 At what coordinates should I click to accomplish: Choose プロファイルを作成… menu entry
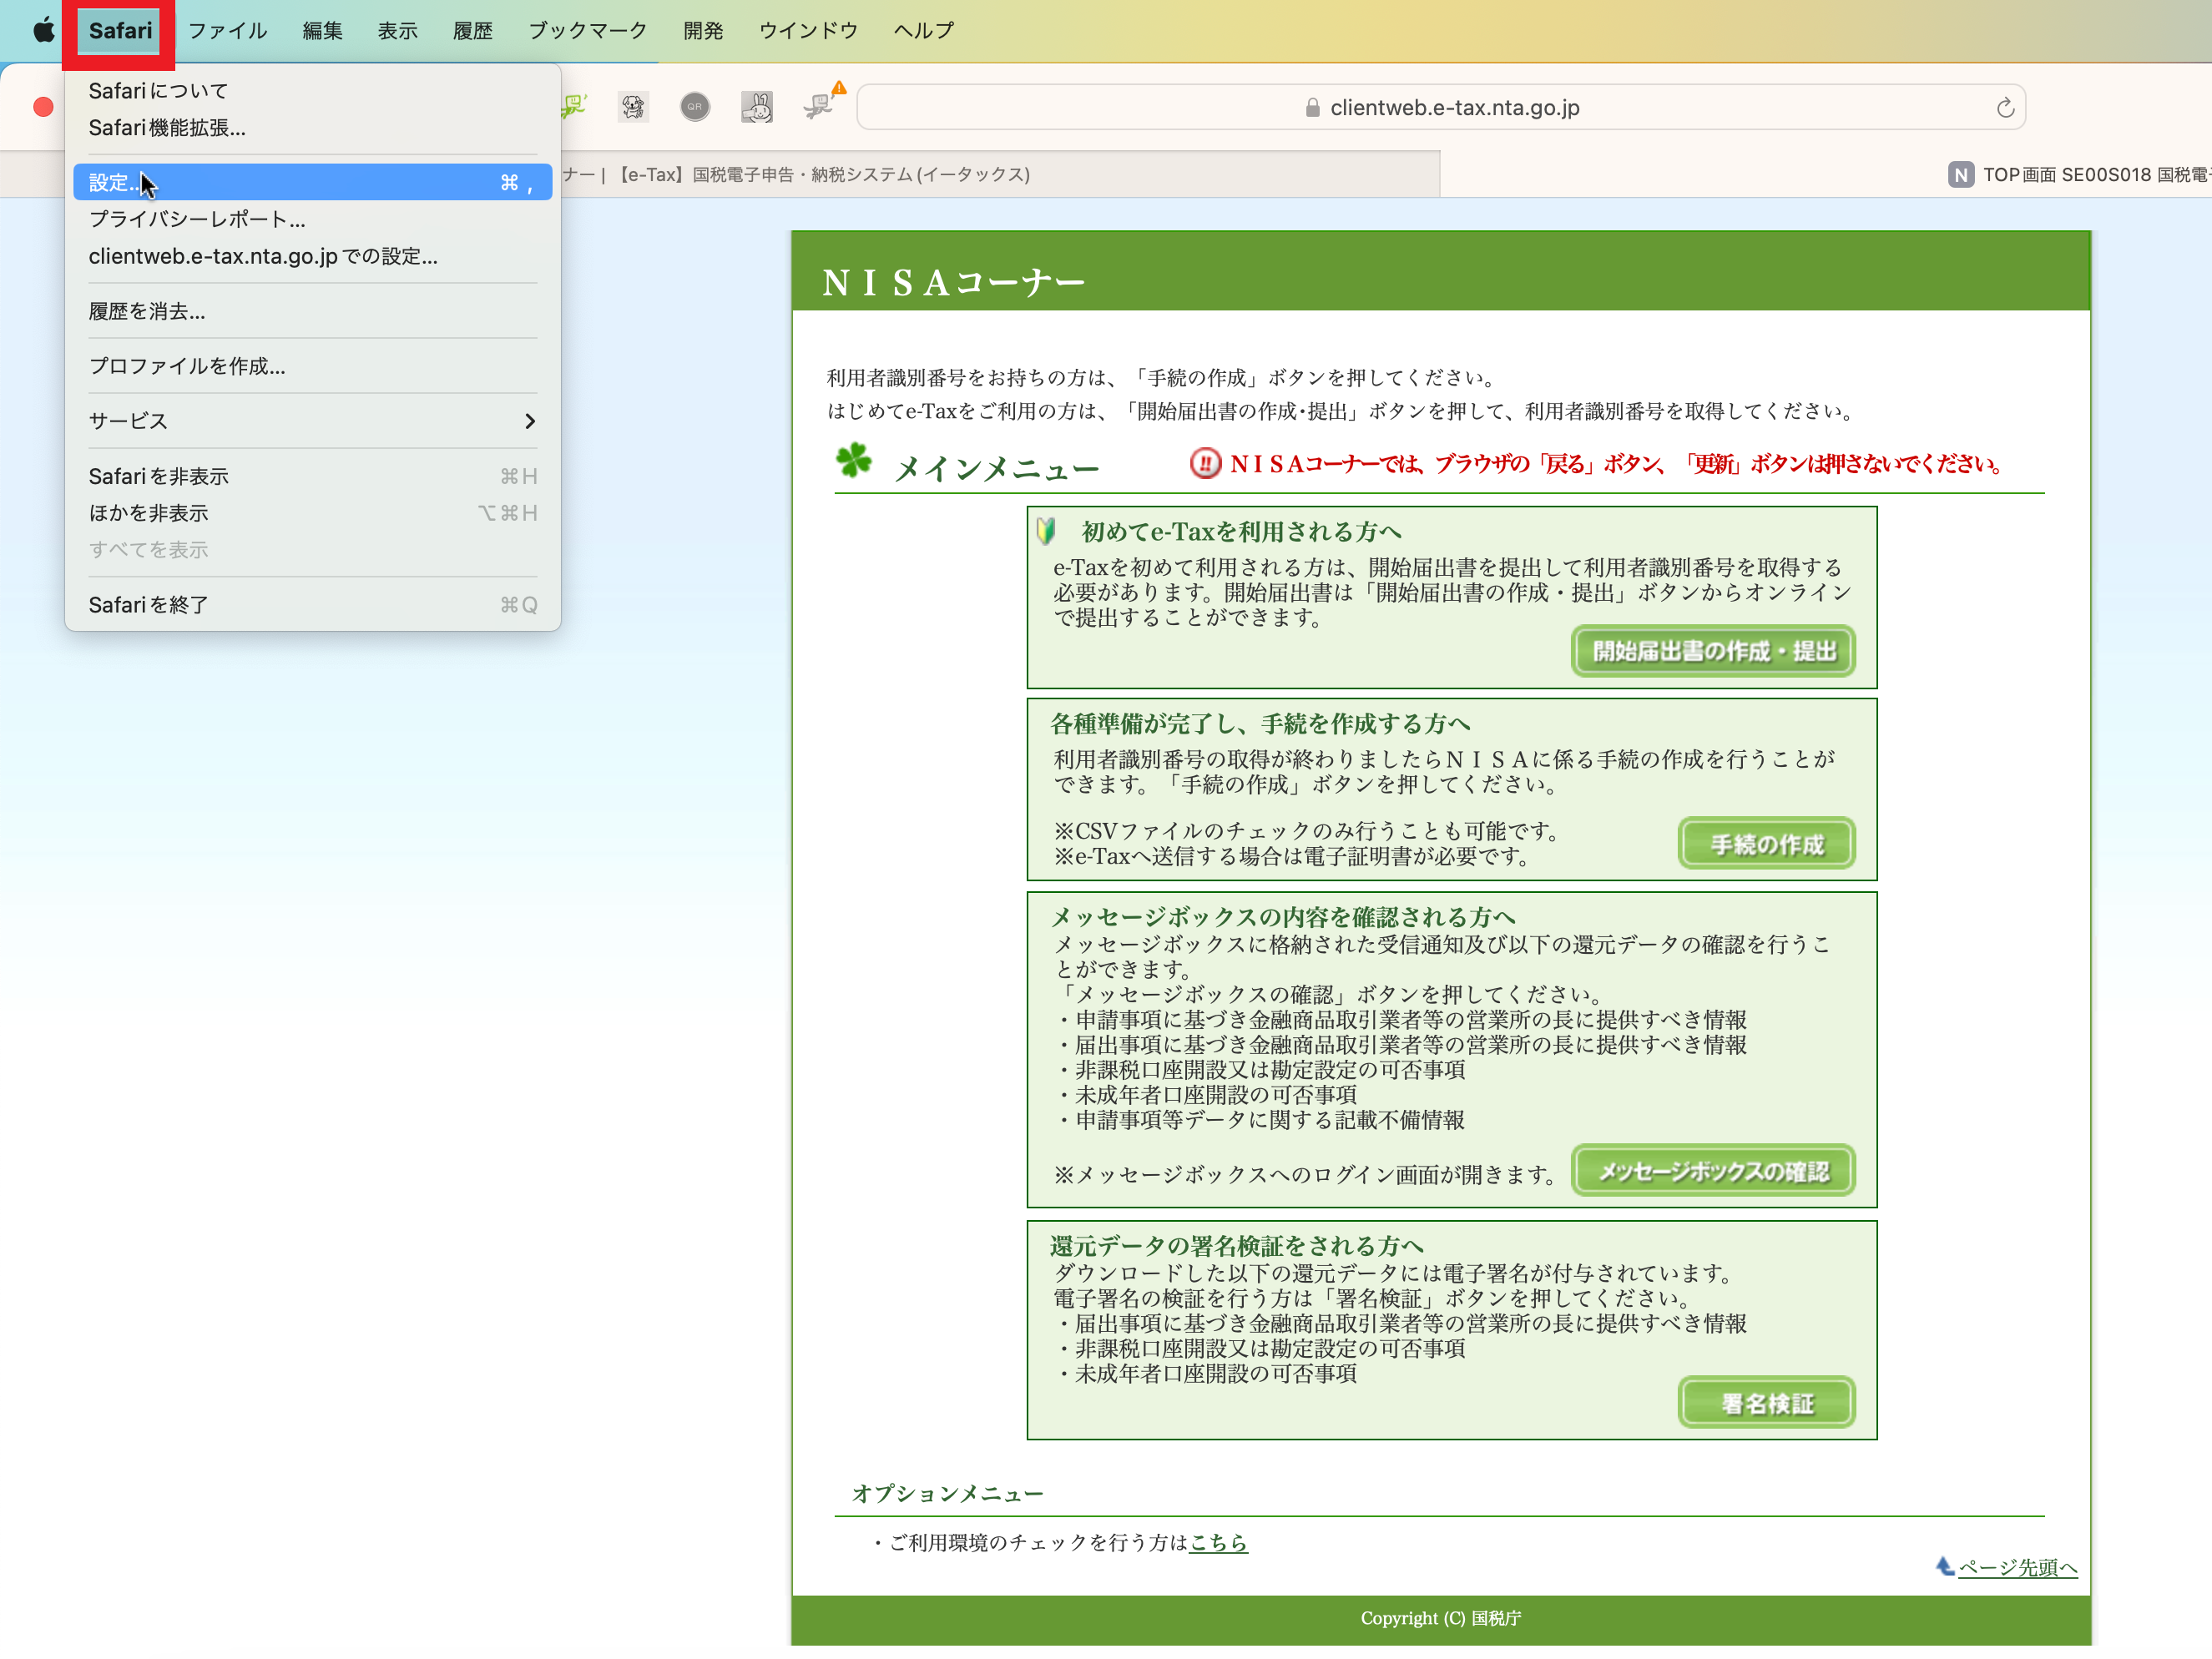pyautogui.click(x=312, y=366)
